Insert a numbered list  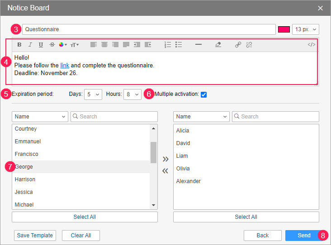[168, 45]
